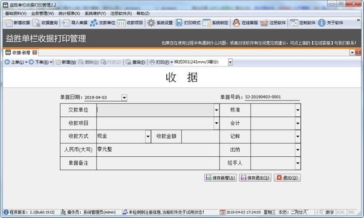Viewport: 364px width, 218px height.
Task: Expand the 单据日期 date picker arrow
Action: point(124,97)
